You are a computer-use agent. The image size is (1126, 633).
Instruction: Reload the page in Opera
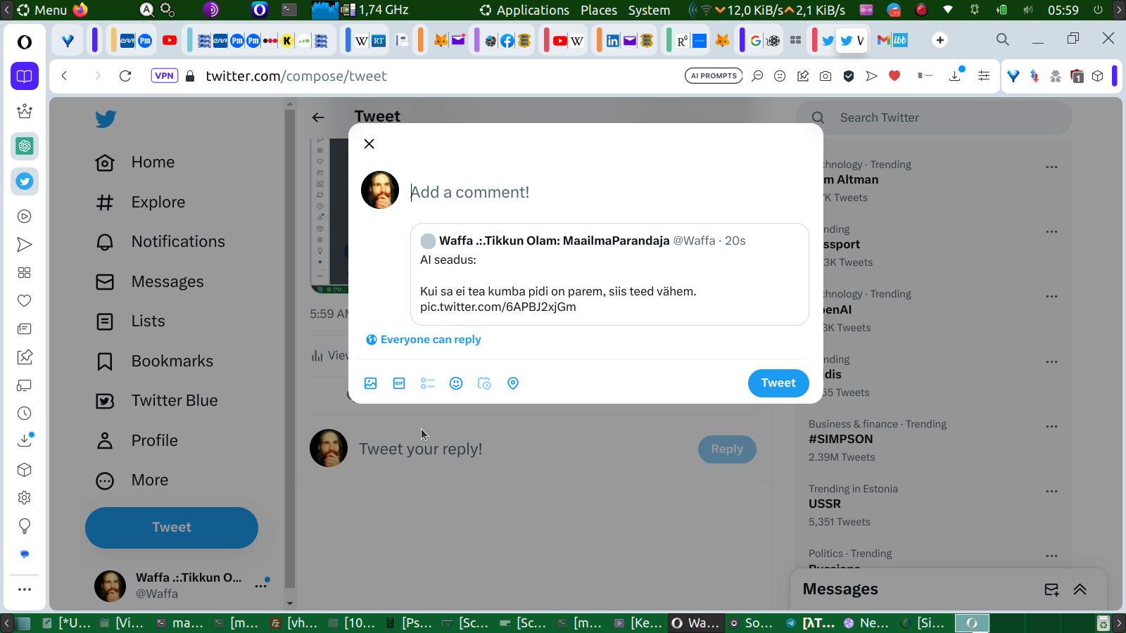click(125, 76)
